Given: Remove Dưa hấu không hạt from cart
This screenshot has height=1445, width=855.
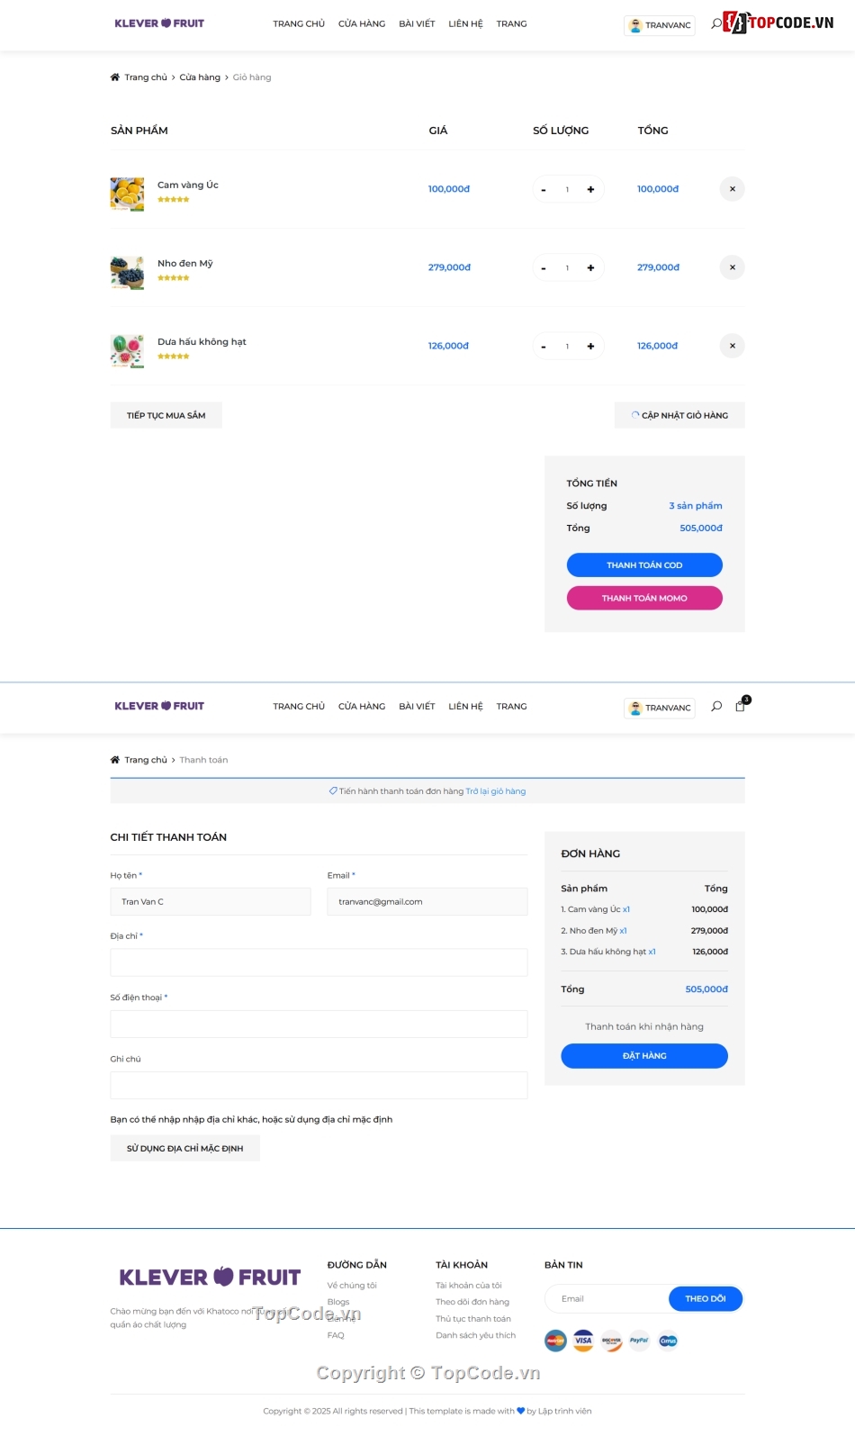Looking at the screenshot, I should coord(732,345).
